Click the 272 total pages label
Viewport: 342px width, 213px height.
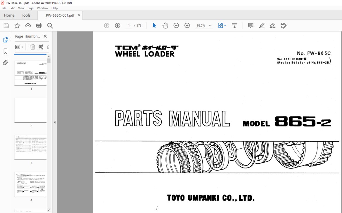[139, 25]
